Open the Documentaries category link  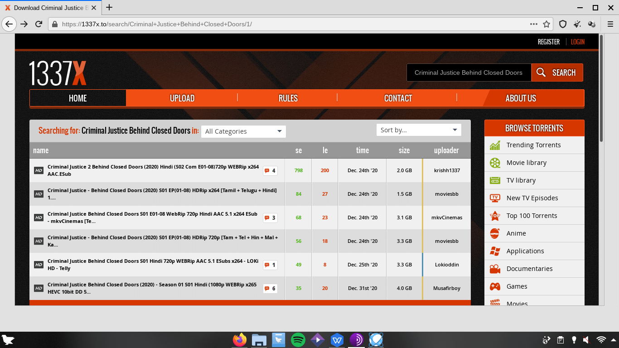coord(529,269)
